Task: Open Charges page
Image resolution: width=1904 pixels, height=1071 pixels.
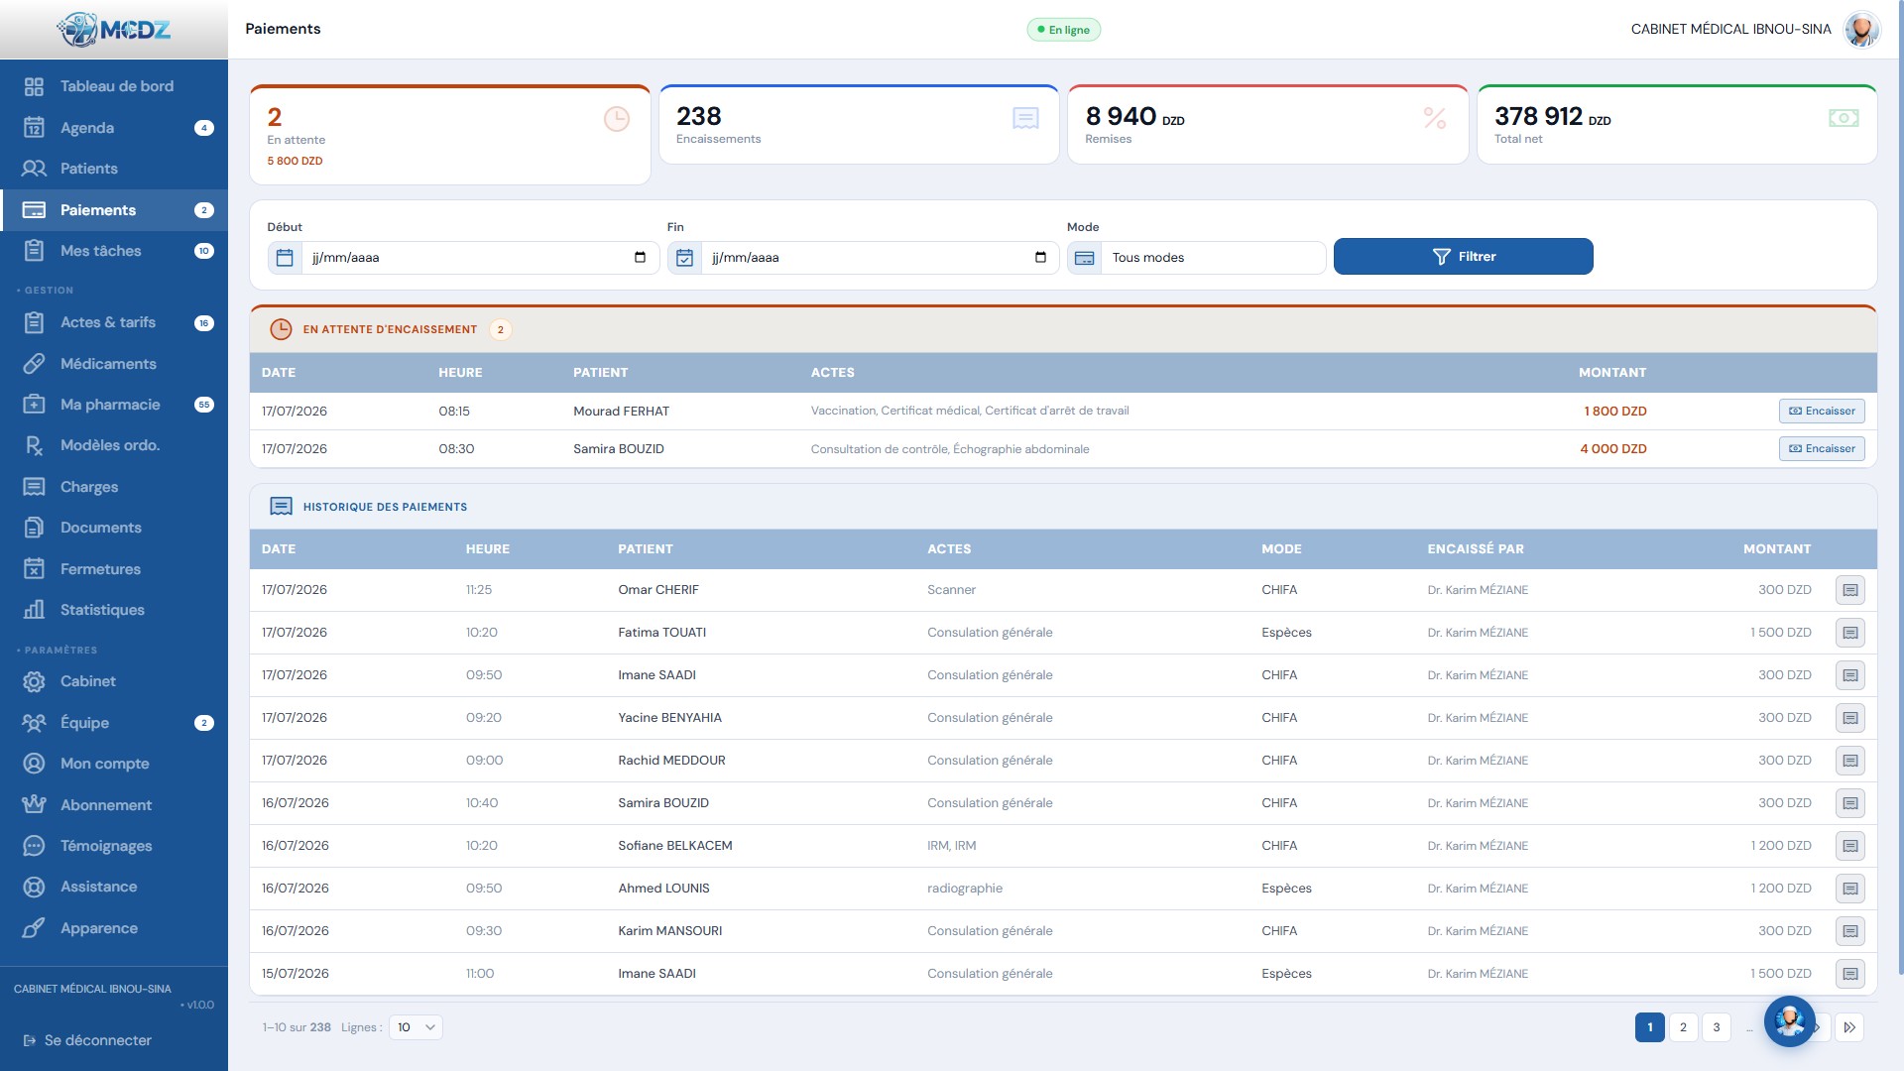Action: coord(114,487)
